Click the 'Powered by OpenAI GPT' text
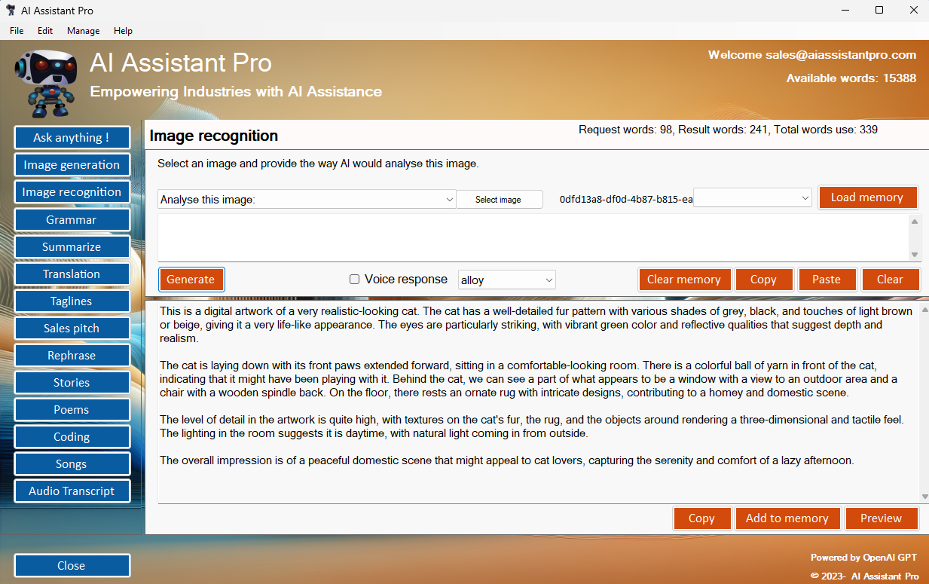The width and height of the screenshot is (929, 584). 864,558
